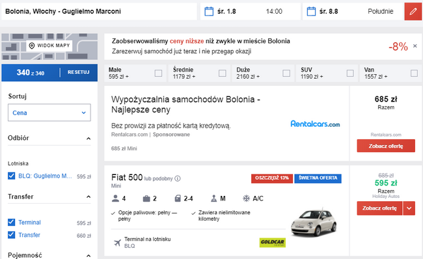The height and width of the screenshot is (259, 423).
Task: Open the 14:00 pickup time selector
Action: pos(274,11)
